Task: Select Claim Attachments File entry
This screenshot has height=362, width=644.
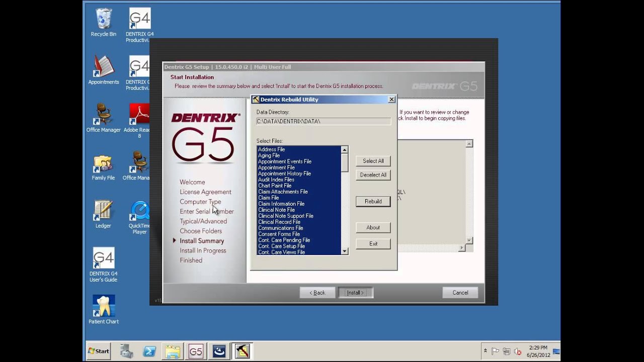Action: [x=299, y=192]
